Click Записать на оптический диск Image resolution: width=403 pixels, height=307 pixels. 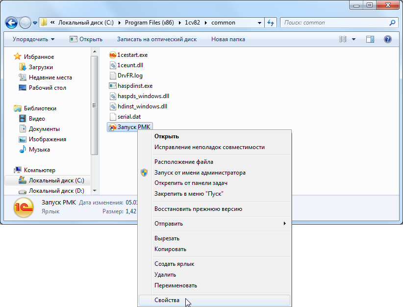pyautogui.click(x=156, y=39)
